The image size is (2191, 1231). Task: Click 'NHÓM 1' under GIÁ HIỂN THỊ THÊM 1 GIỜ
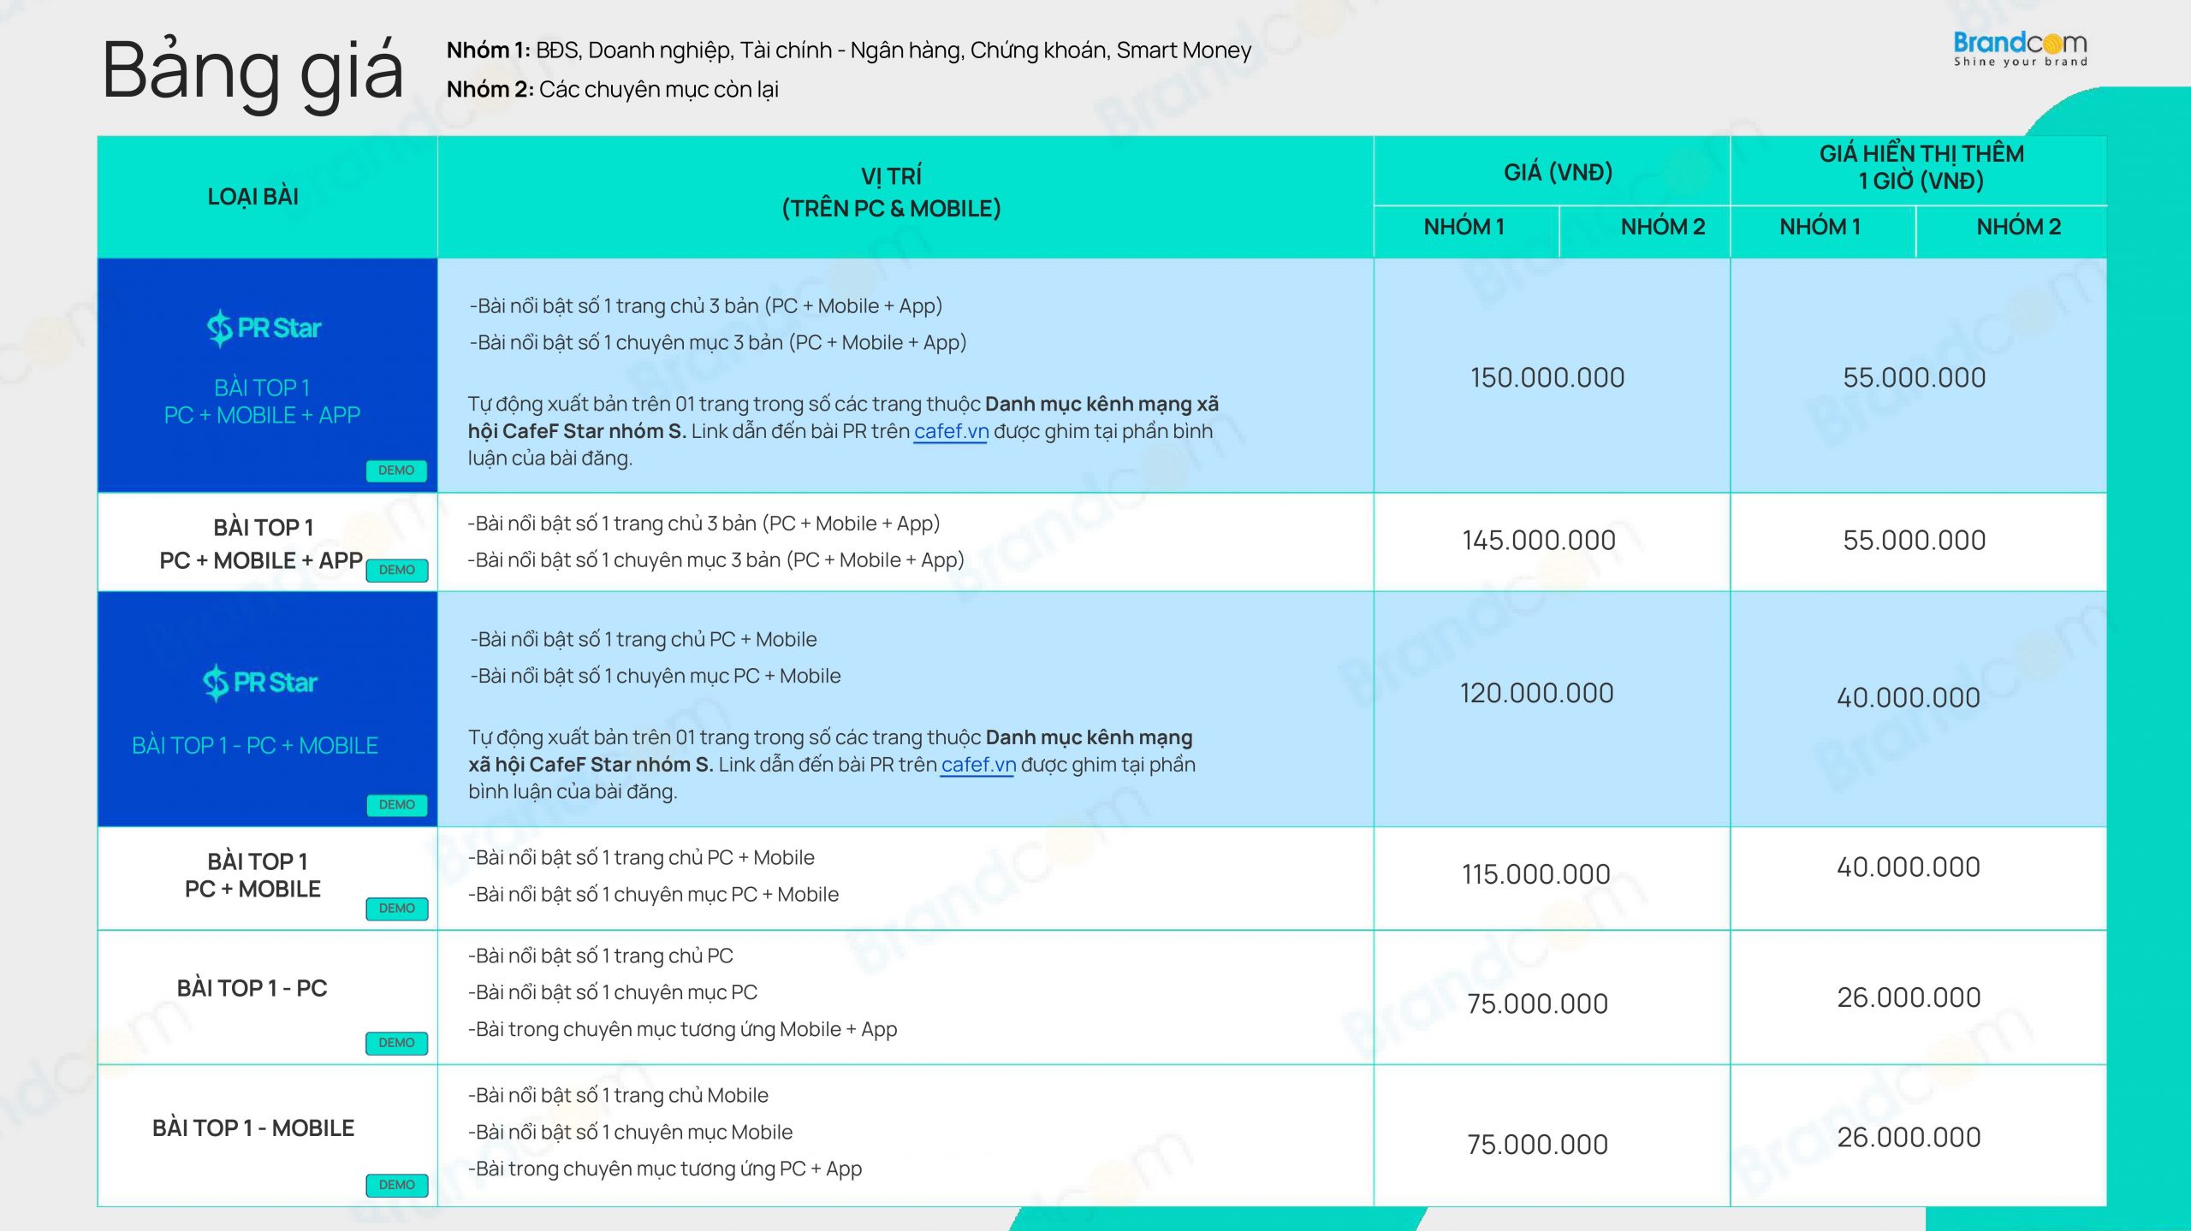click(x=1820, y=227)
